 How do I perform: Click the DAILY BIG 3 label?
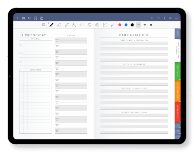(36, 39)
